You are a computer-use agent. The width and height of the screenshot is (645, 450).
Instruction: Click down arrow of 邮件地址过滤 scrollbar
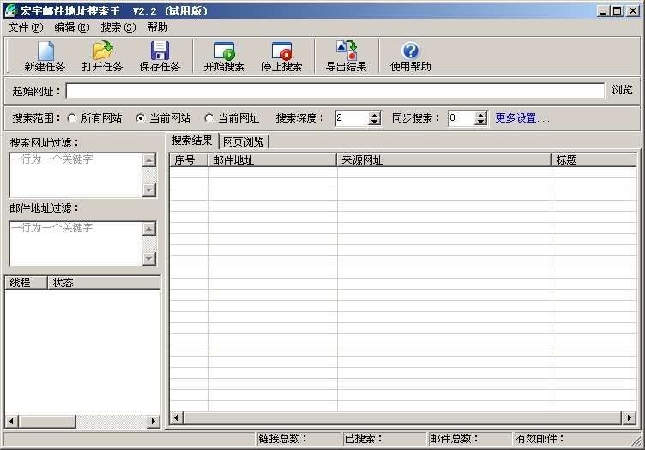[x=149, y=259]
